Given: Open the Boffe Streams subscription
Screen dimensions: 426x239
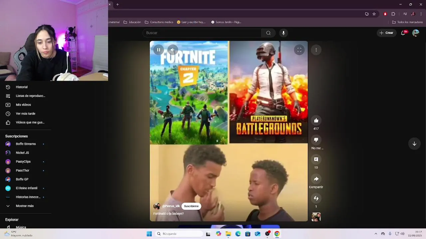Looking at the screenshot, I should 26,144.
